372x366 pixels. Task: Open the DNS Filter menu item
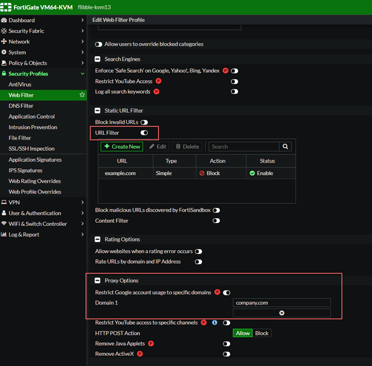tap(21, 106)
